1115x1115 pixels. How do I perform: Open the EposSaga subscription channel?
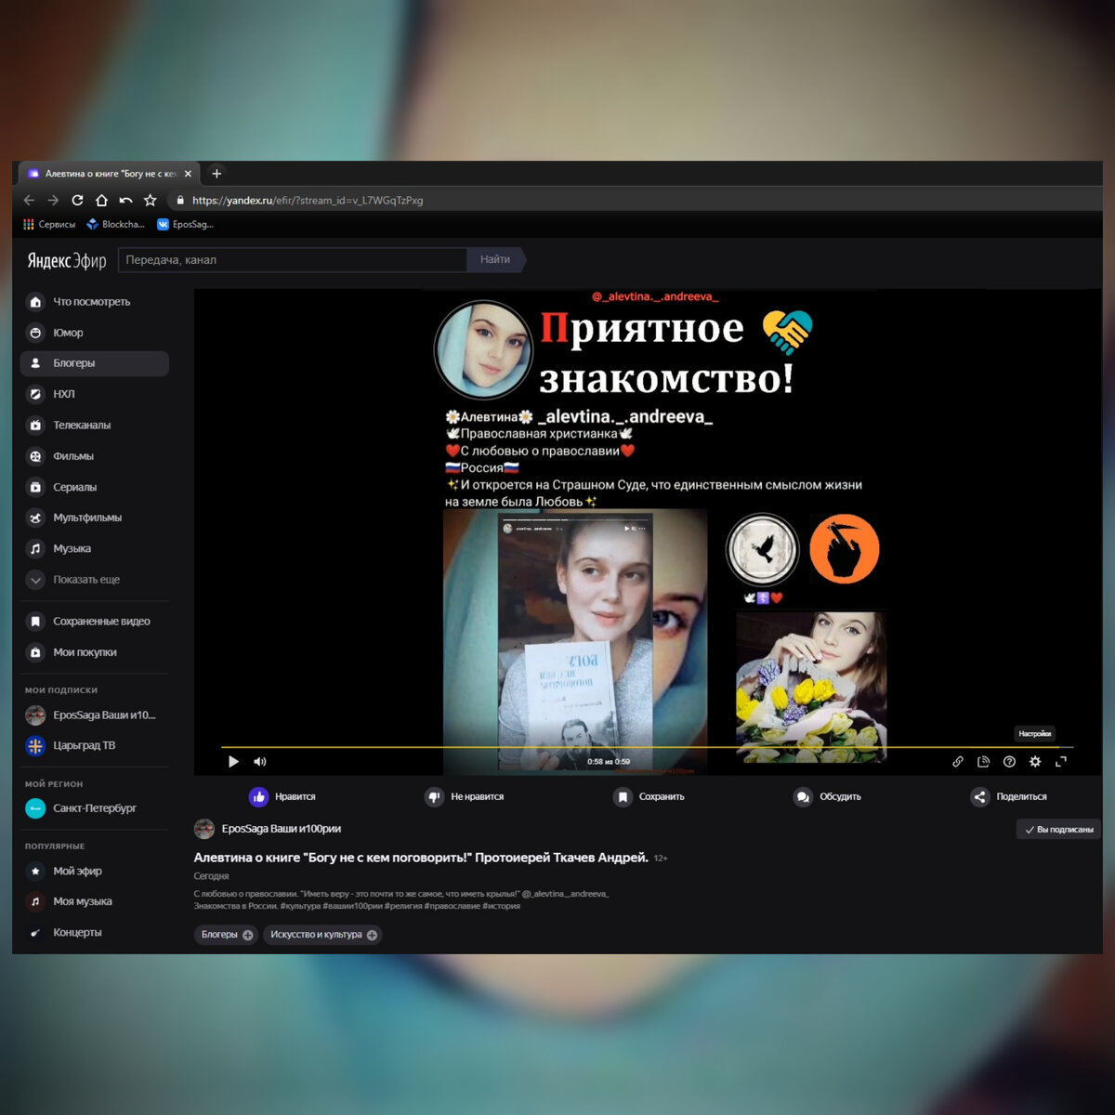point(93,715)
